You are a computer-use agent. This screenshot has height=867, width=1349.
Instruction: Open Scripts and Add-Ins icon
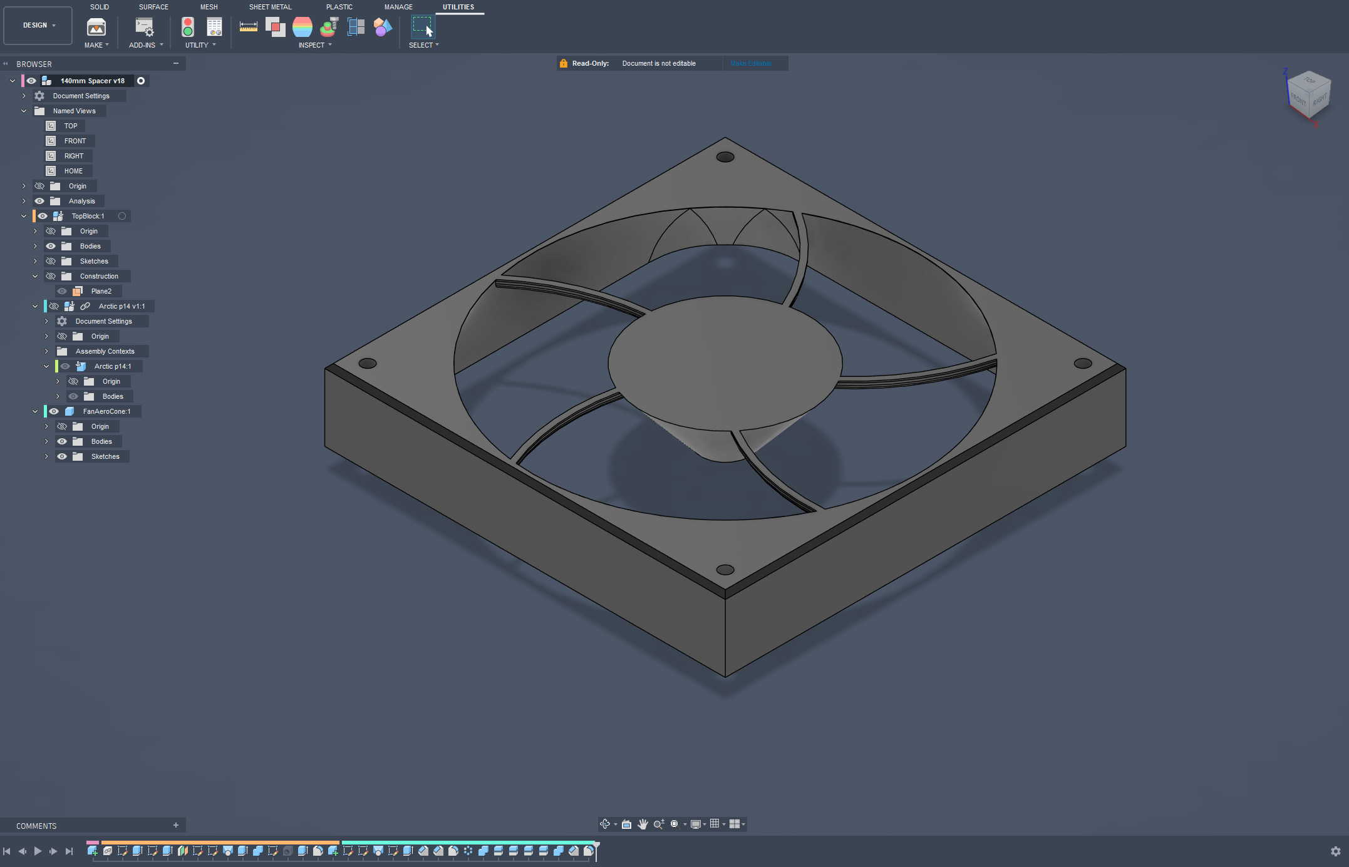pos(145,27)
